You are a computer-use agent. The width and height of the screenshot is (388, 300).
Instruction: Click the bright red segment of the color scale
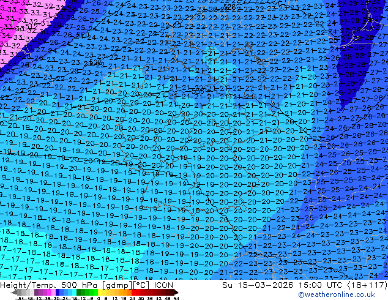pos(133,292)
